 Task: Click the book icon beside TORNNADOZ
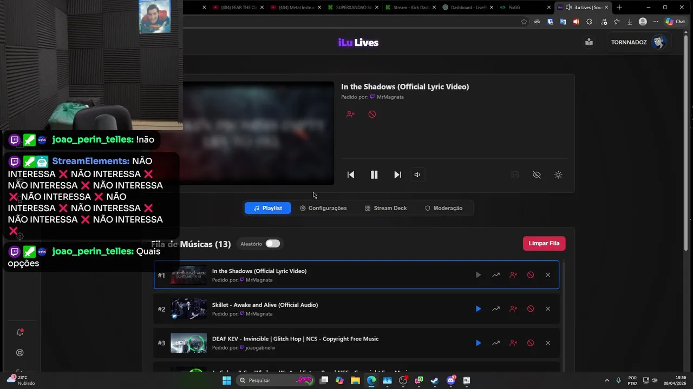click(589, 42)
